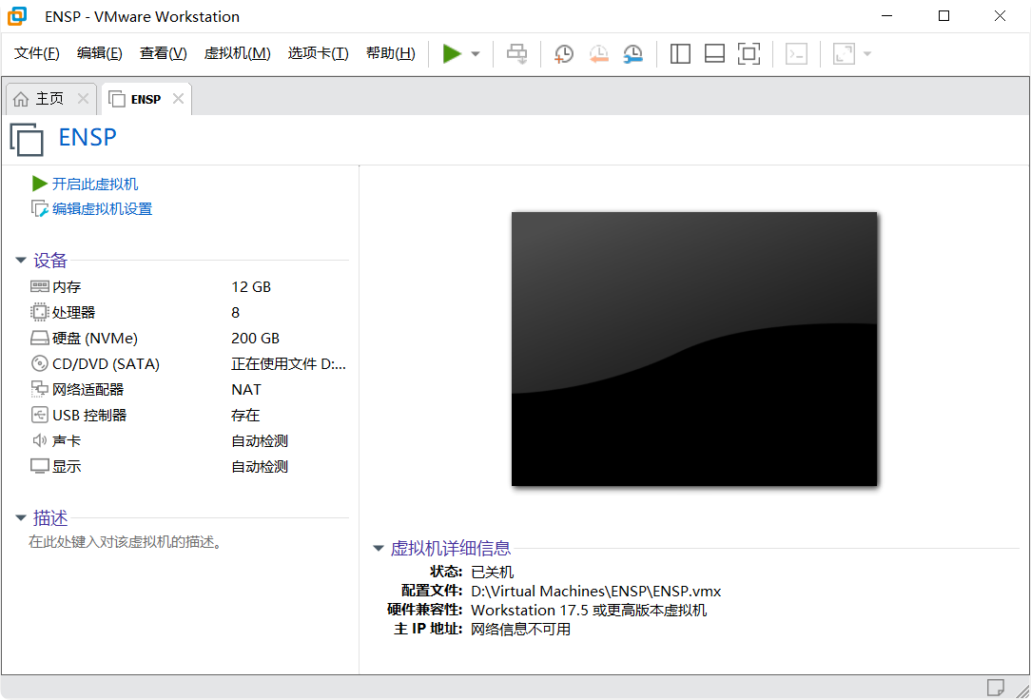The width and height of the screenshot is (1031, 700).
Task: Open the 虚拟机(M) menu
Action: pos(237,53)
